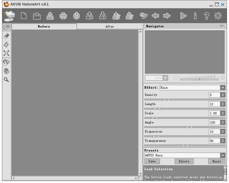Select the Eraser tool
The width and height of the screenshot is (229, 183).
click(x=6, y=36)
